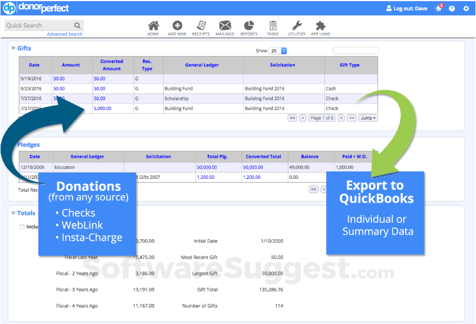Viewport: 476px width, 324px height.
Task: Go to first page in Gifts pager
Action: [x=292, y=118]
